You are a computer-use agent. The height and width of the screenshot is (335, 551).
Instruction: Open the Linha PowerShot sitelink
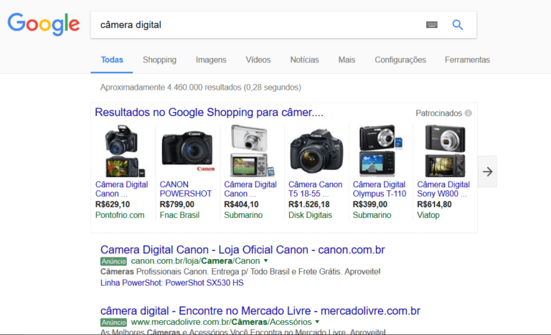coord(131,283)
